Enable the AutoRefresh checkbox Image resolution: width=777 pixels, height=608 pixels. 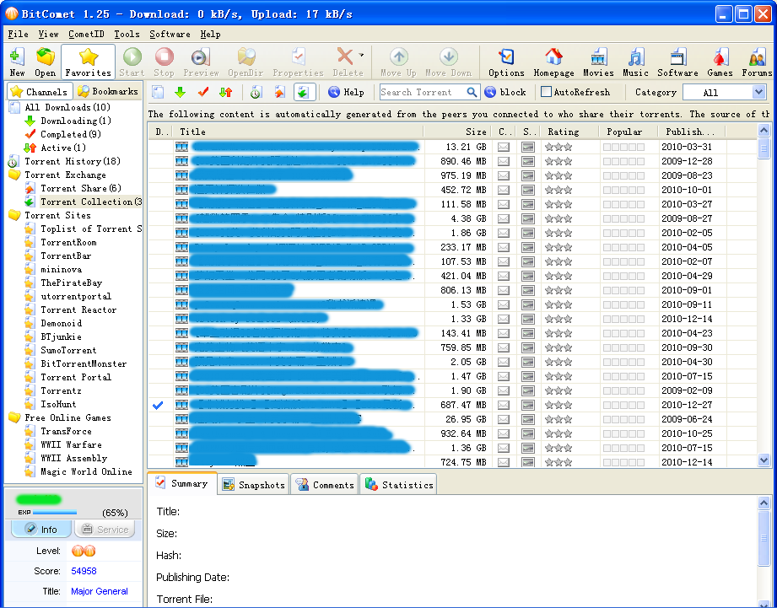pyautogui.click(x=546, y=92)
